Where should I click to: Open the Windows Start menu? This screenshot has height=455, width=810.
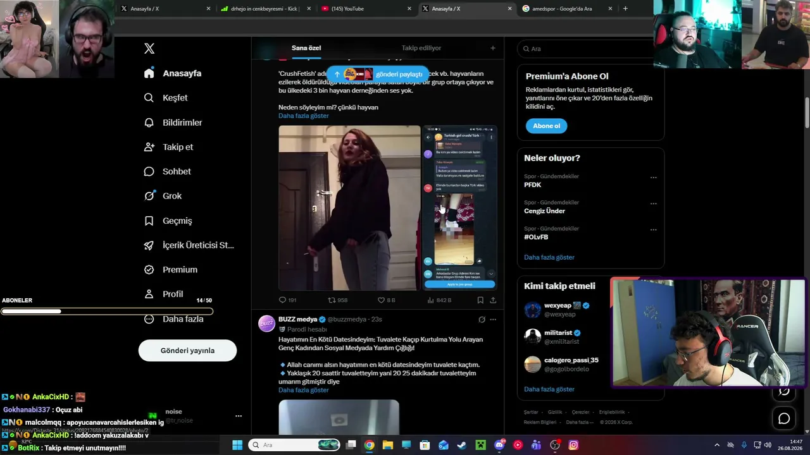point(237,445)
